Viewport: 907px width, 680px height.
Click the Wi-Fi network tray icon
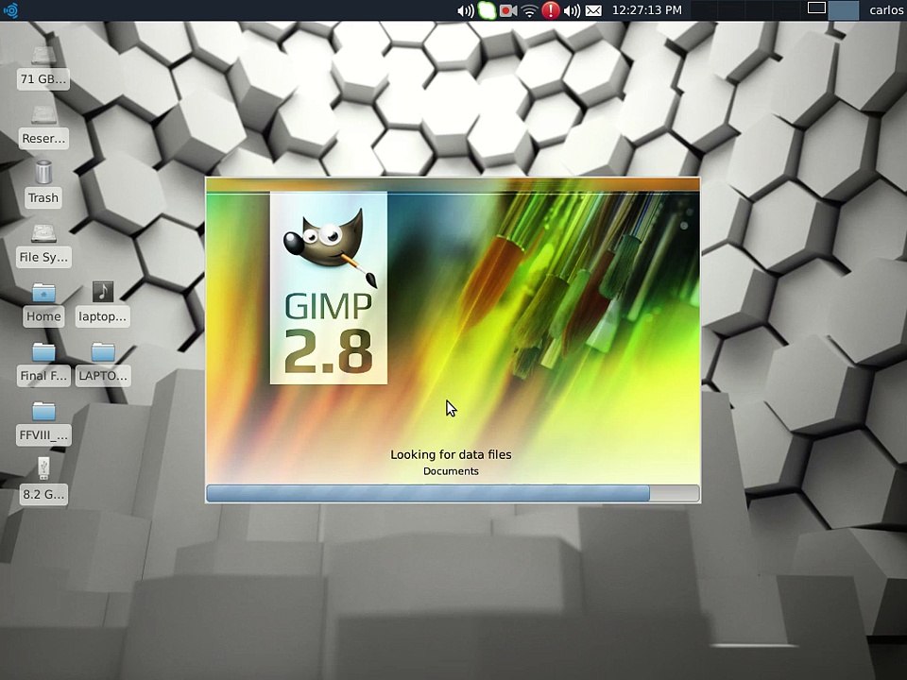tap(530, 10)
